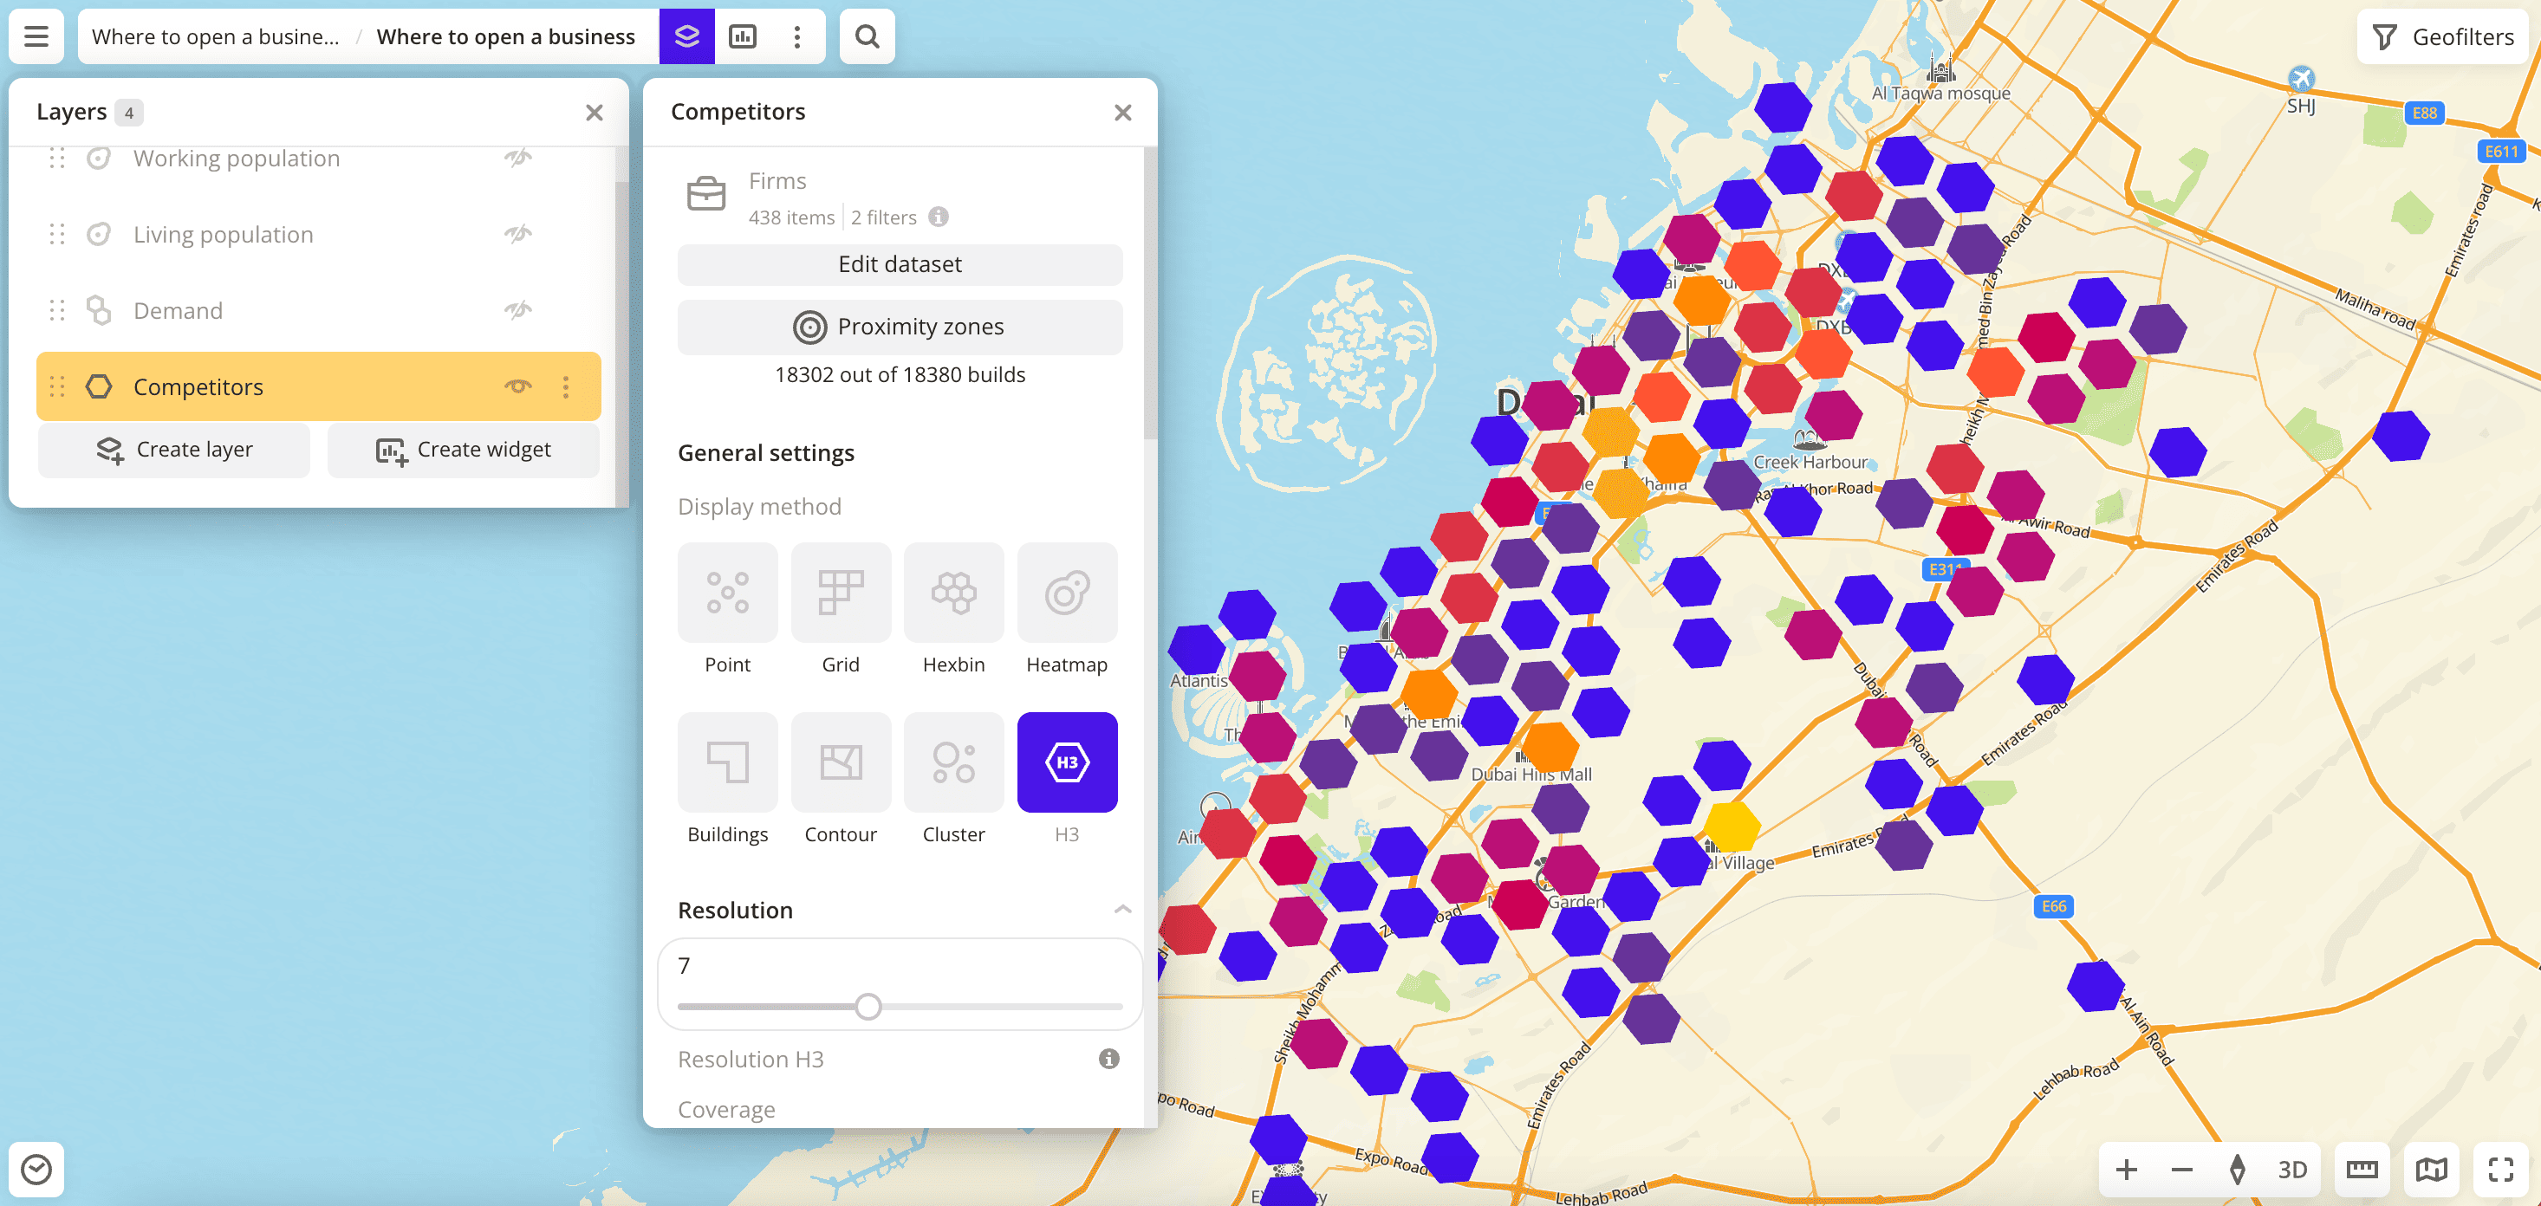Show the Working population layer
2541x1206 pixels.
(x=518, y=158)
